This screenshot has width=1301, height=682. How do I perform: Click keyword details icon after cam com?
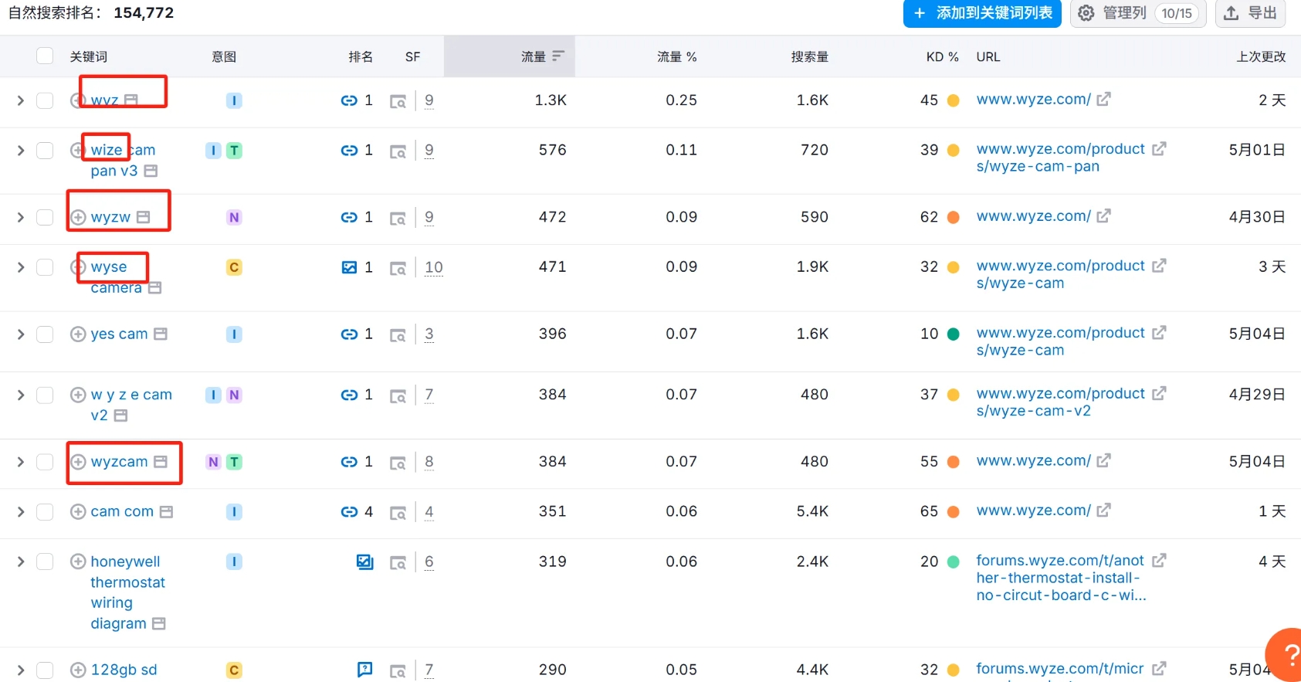(166, 511)
